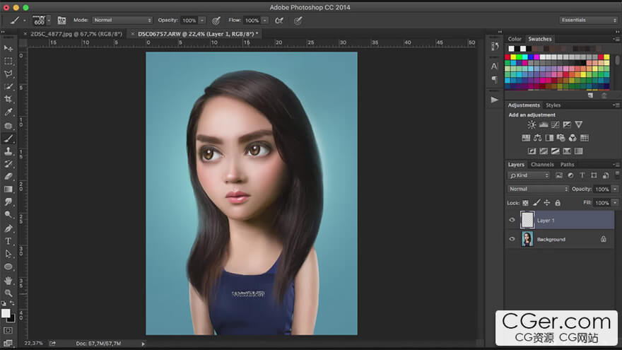This screenshot has height=350, width=622.
Task: Open the tool preset picker arrow
Action: pyautogui.click(x=24, y=21)
